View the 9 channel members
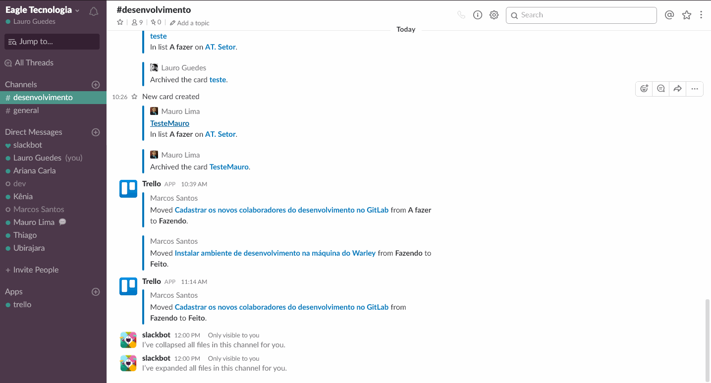711x383 pixels. 137,22
